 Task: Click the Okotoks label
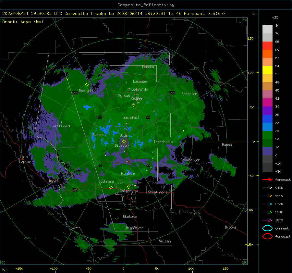[130, 217]
